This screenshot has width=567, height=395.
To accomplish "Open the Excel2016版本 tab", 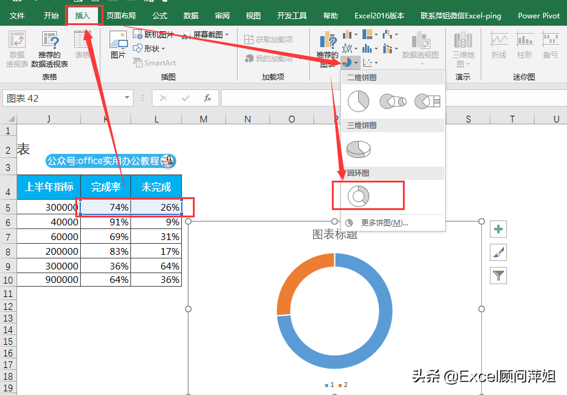I will (379, 15).
